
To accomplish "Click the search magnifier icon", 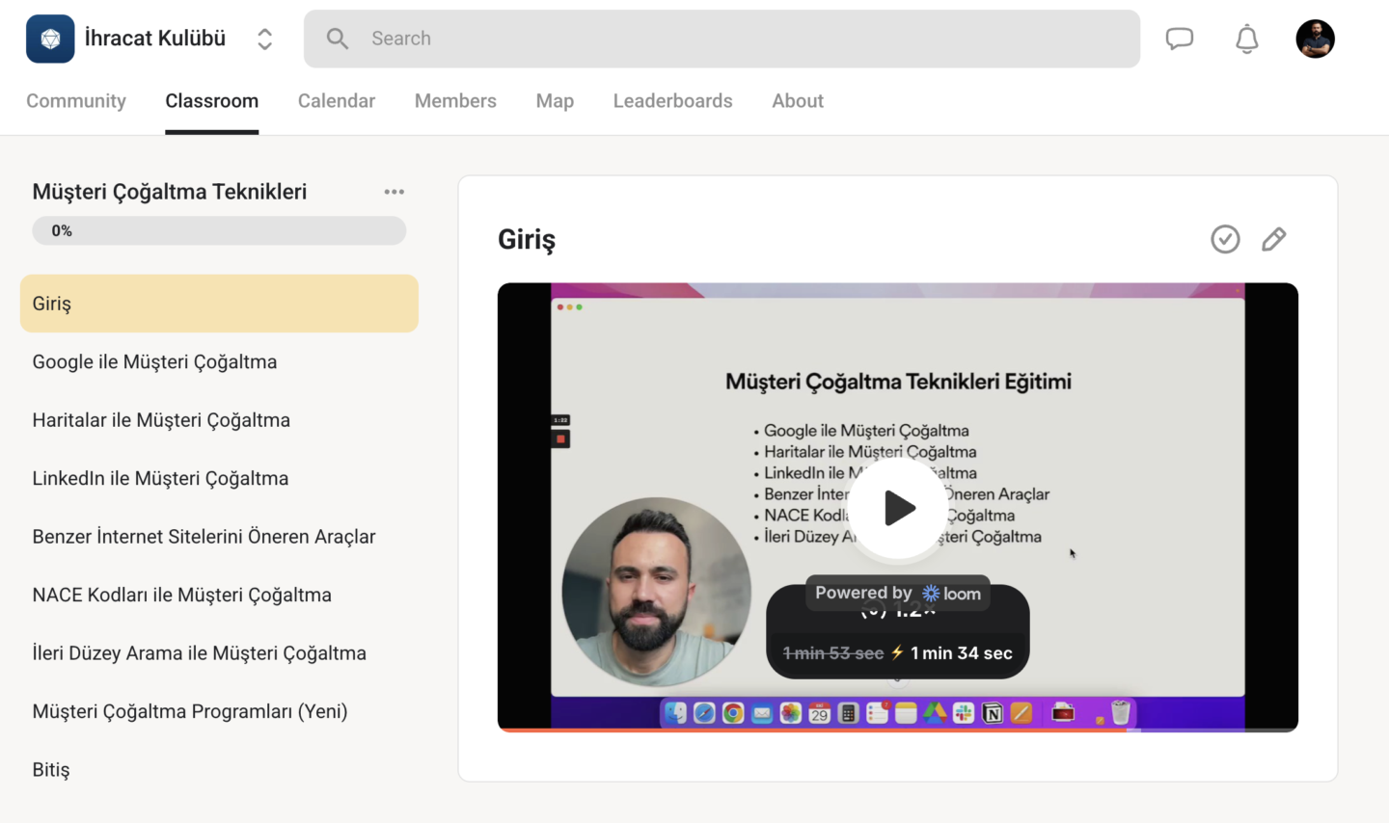I will pyautogui.click(x=337, y=39).
